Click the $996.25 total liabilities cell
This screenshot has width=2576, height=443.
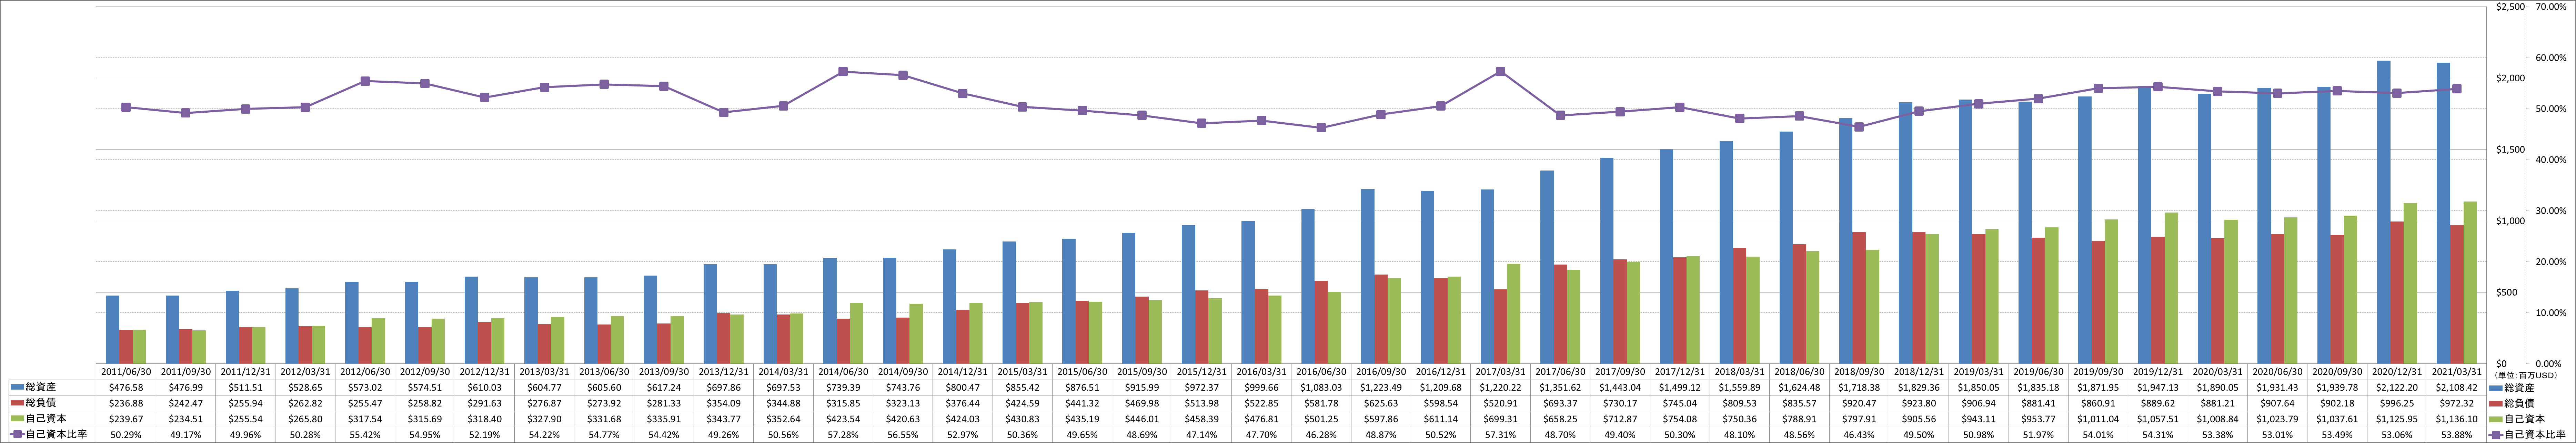(2397, 403)
